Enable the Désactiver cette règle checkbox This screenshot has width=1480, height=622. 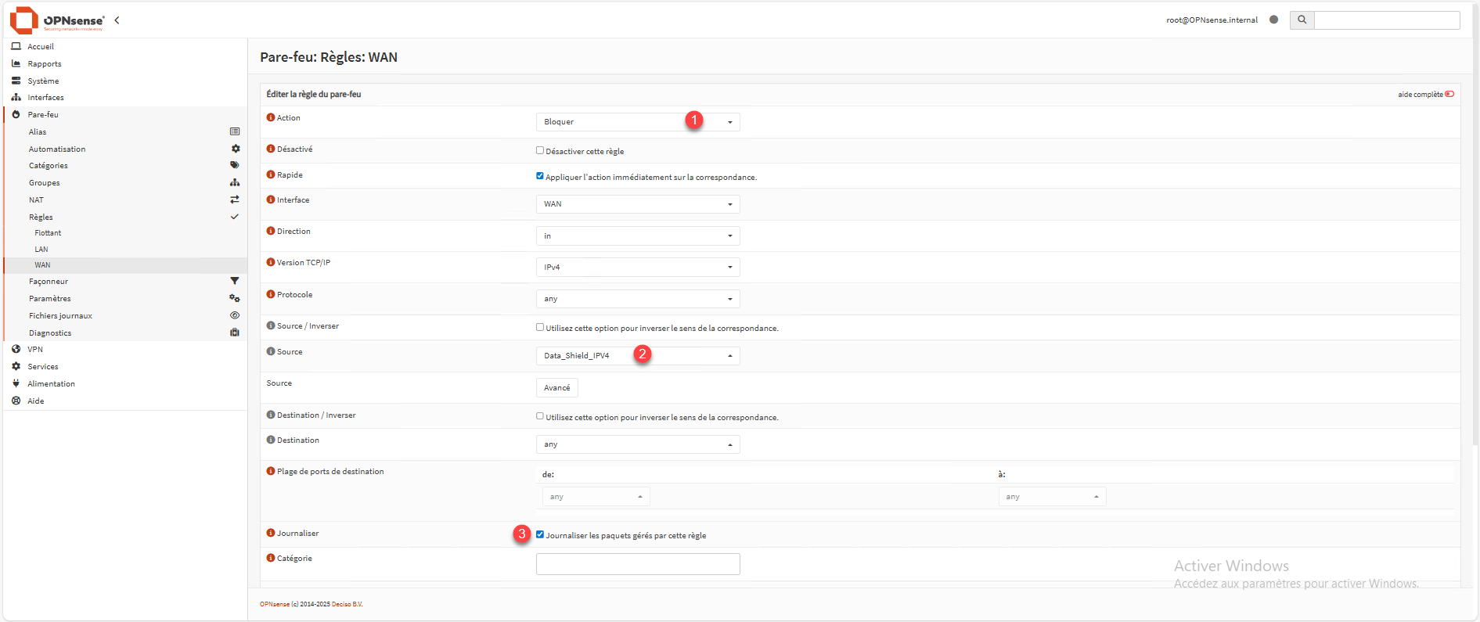(540, 150)
